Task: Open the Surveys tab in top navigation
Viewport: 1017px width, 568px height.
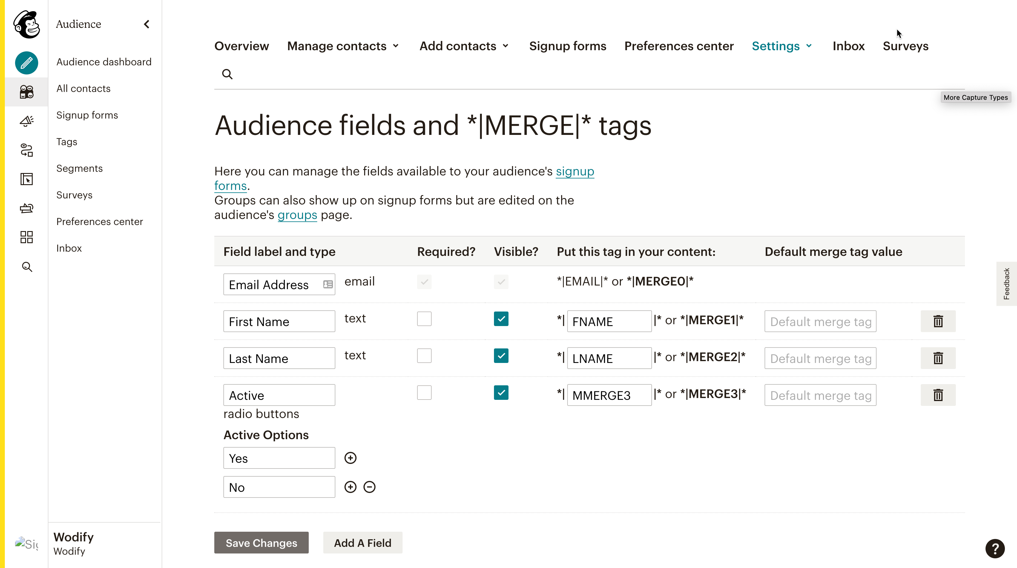Action: point(906,46)
